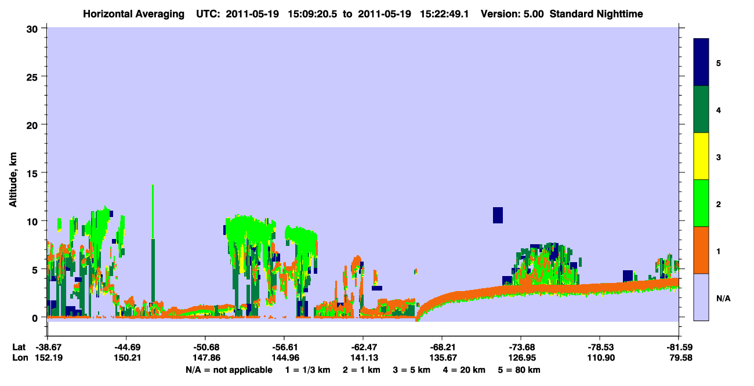Click the lavender N/A colorbar segment
Viewport: 754px width, 386px height.
pyautogui.click(x=701, y=297)
